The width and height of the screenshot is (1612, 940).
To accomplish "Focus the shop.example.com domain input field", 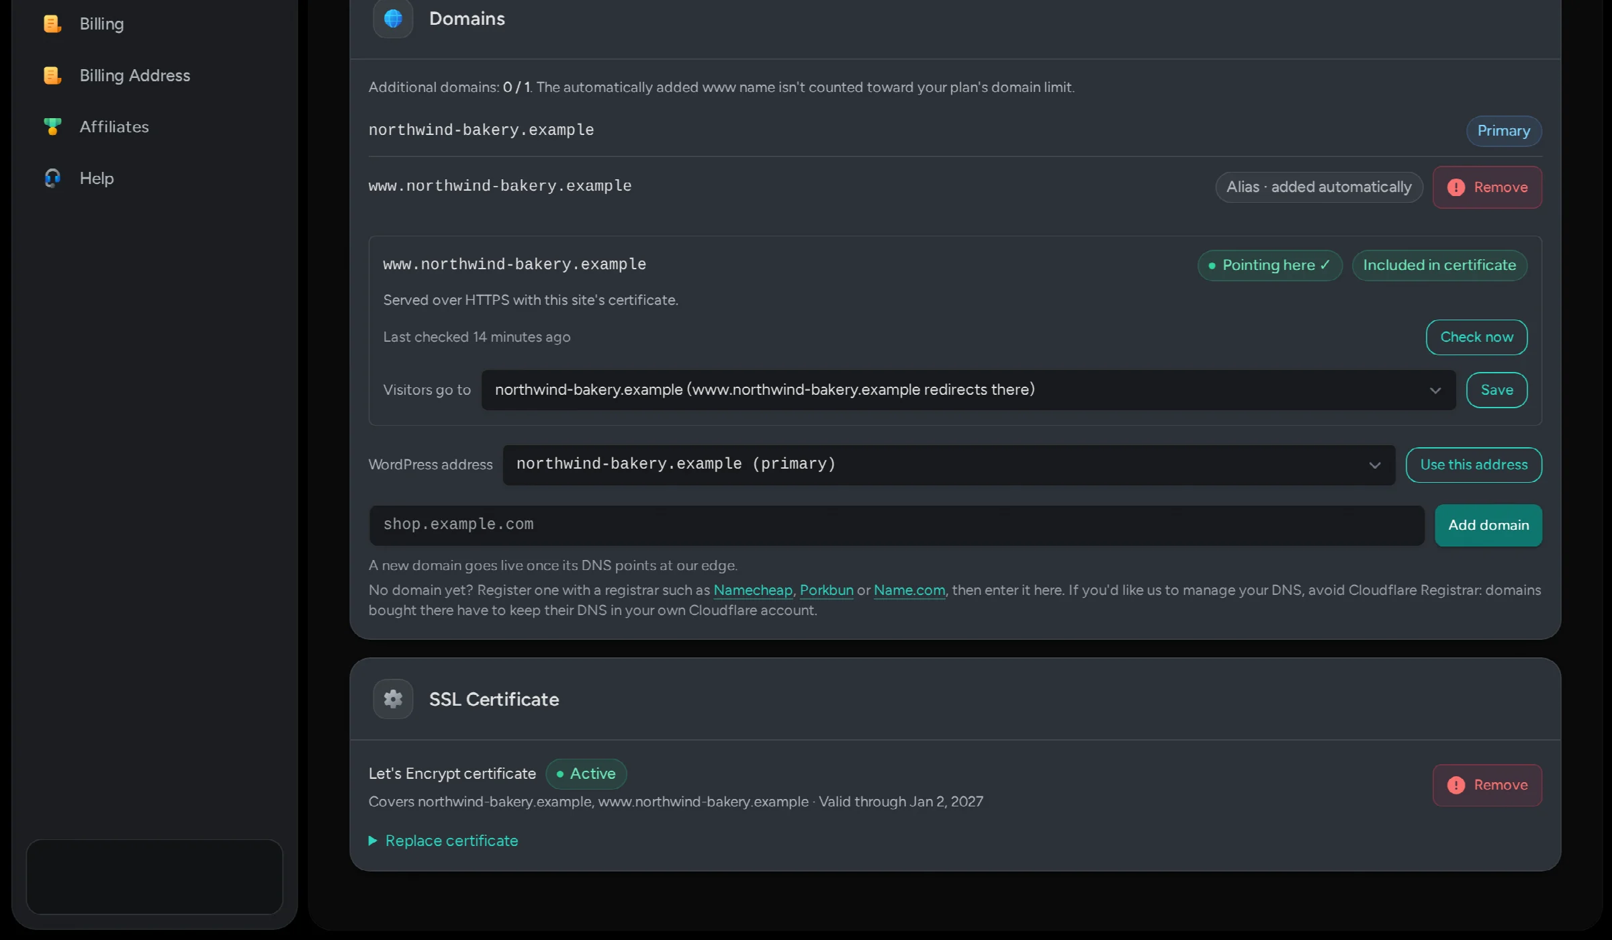I will [x=897, y=525].
